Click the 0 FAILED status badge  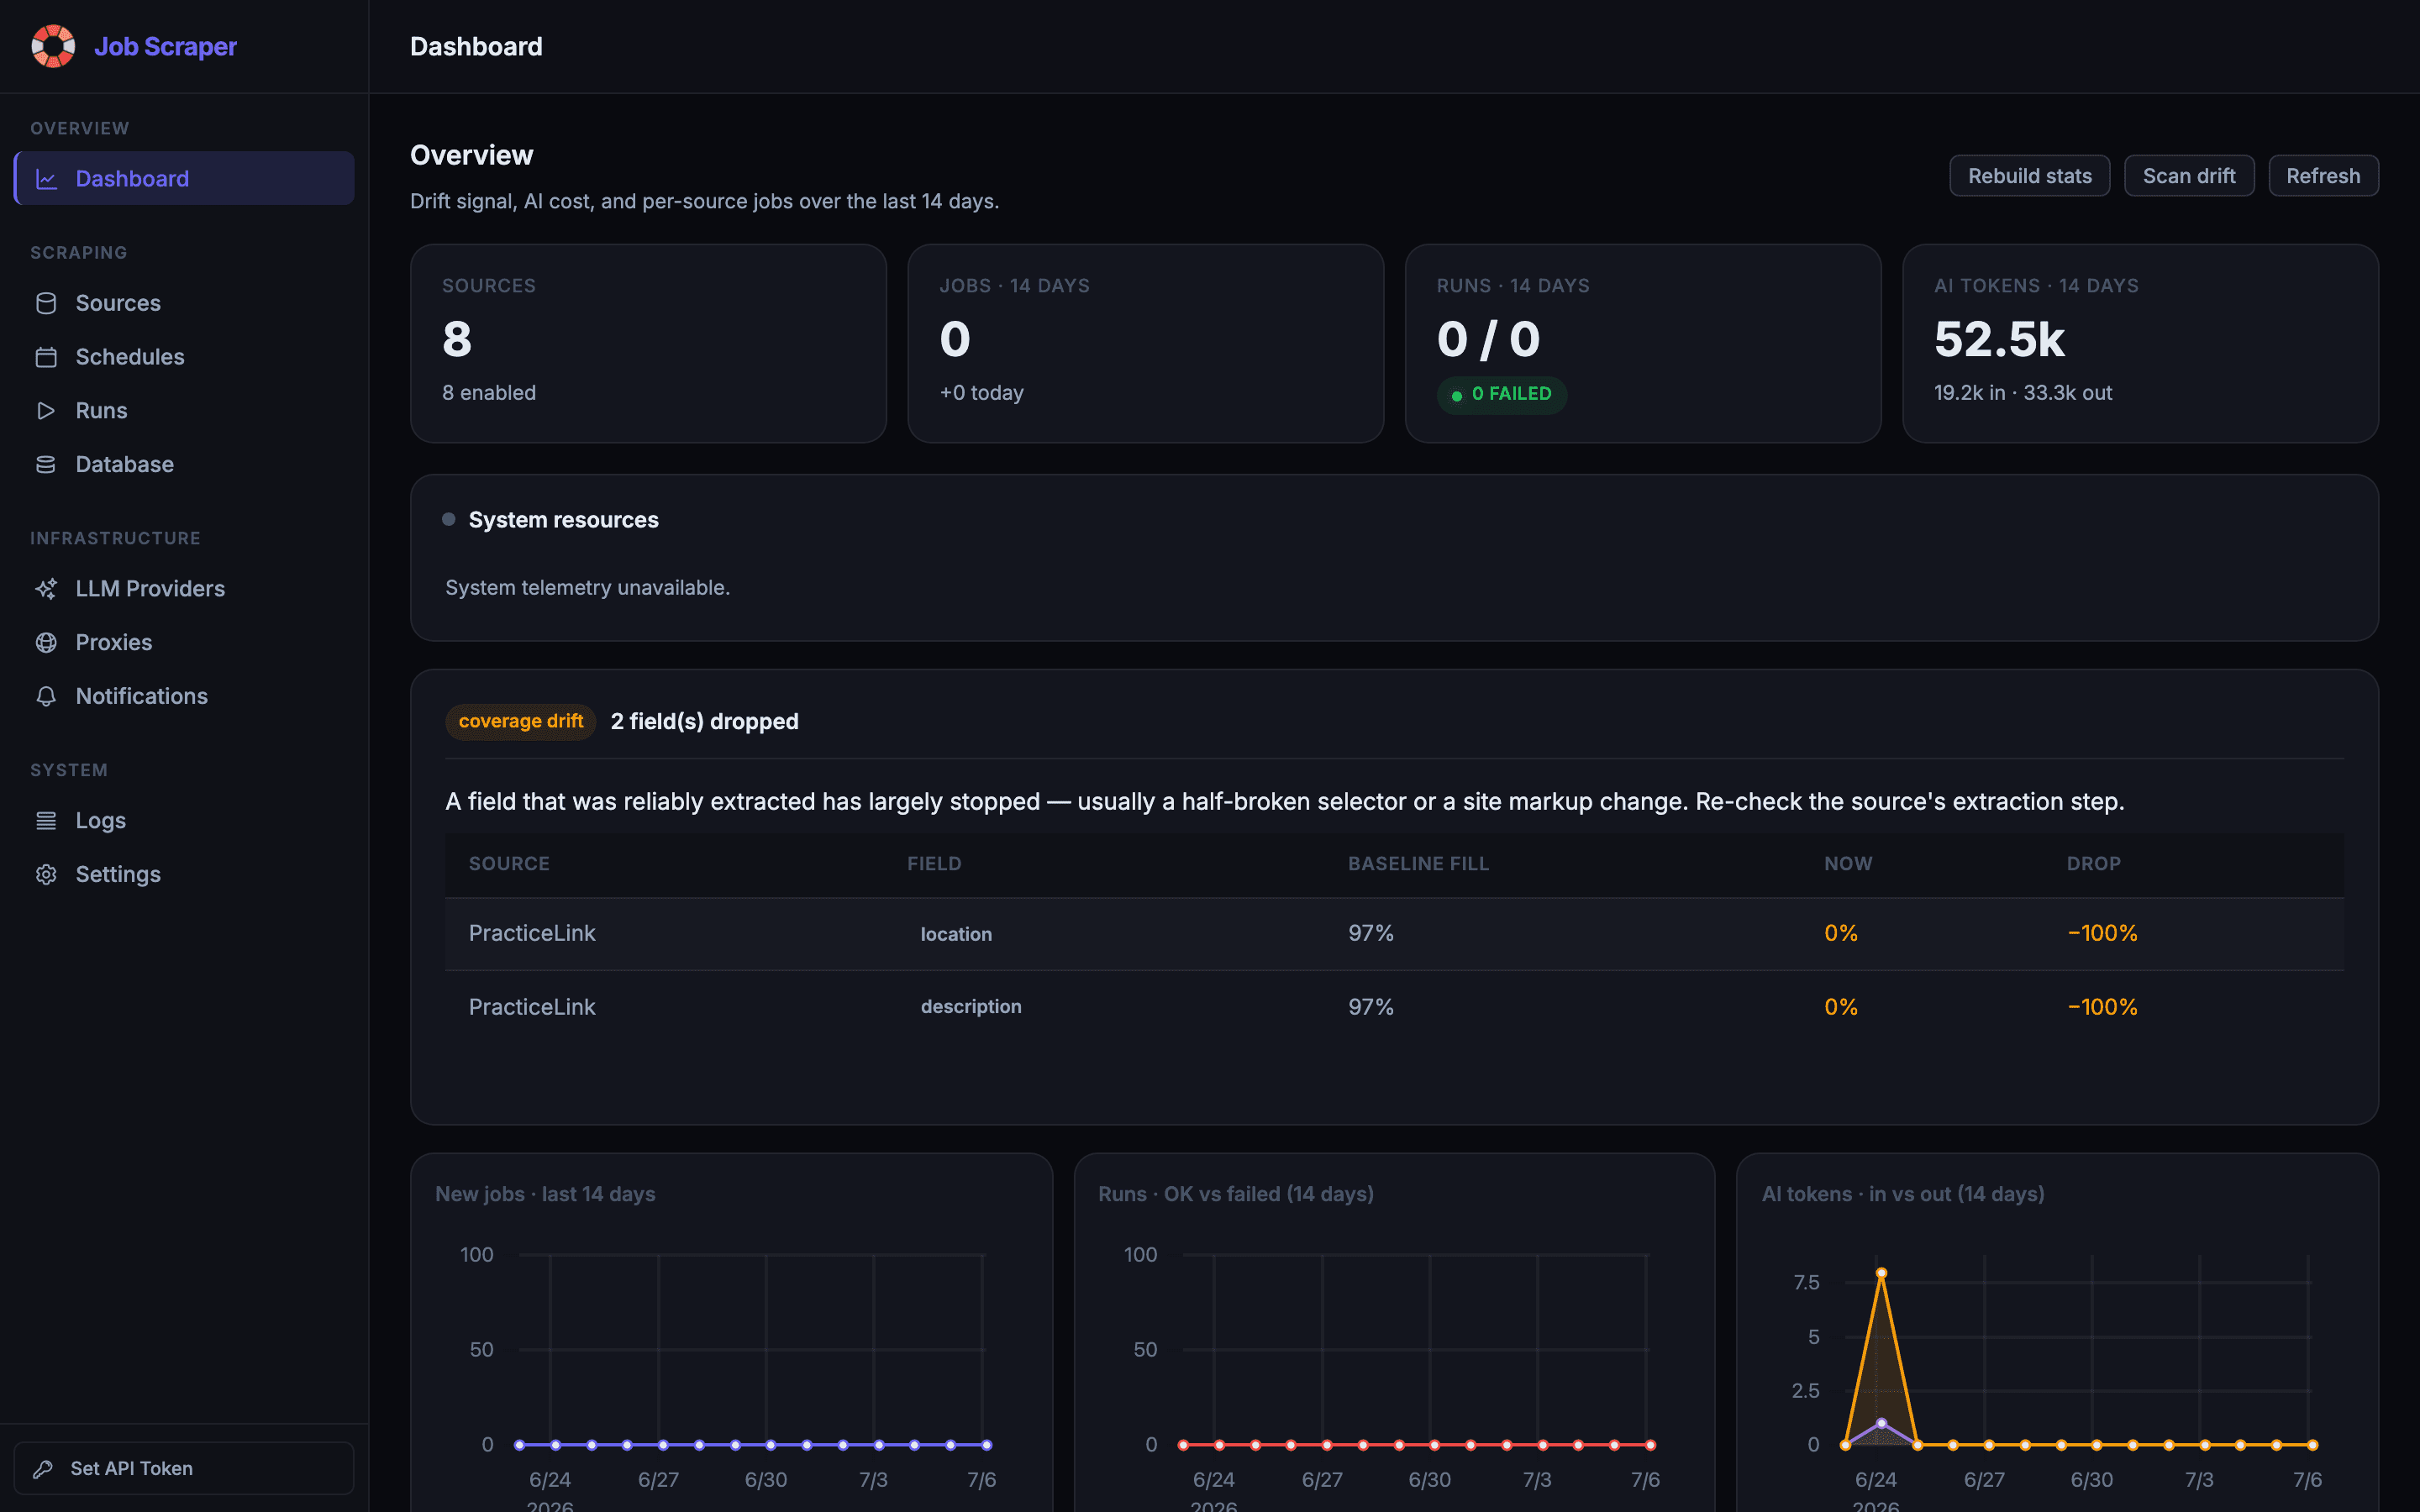[x=1502, y=395]
